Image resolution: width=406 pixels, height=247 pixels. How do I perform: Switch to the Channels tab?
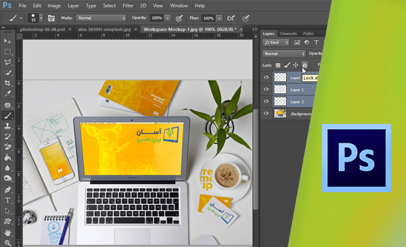(x=288, y=33)
